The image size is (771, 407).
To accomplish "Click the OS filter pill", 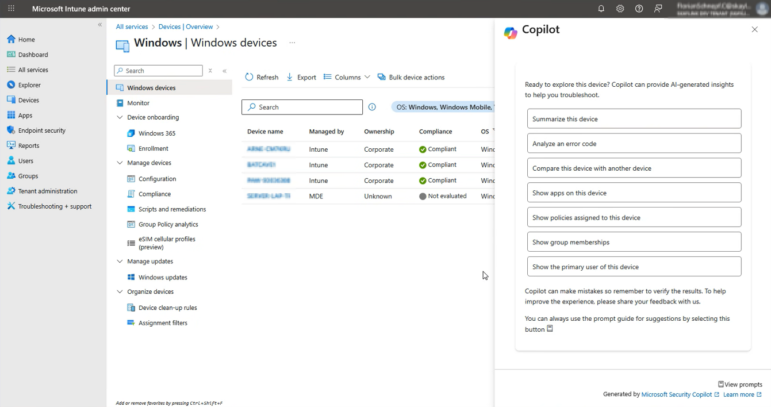I will (443, 107).
